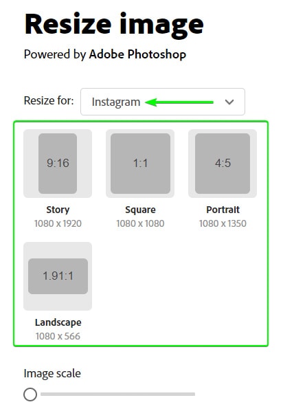Click the Image scale slider handle
Image resolution: width=294 pixels, height=411 pixels.
[x=30, y=395]
